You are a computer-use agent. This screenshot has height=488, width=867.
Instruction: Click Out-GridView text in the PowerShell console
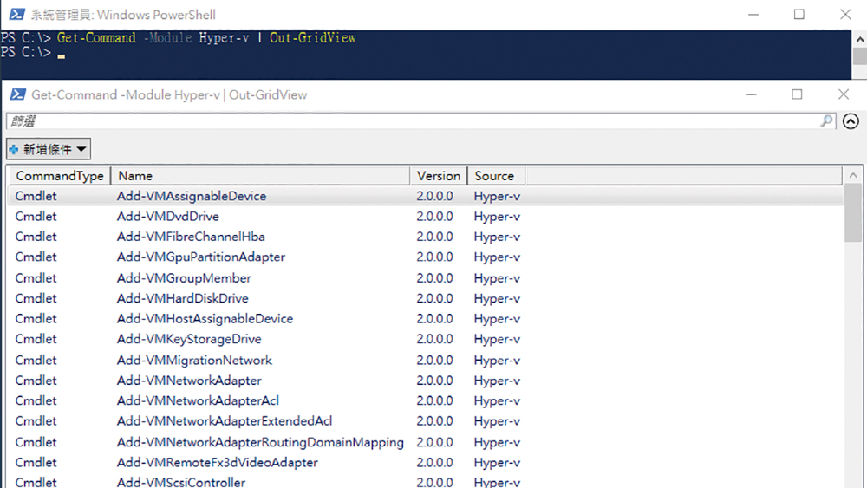click(313, 38)
